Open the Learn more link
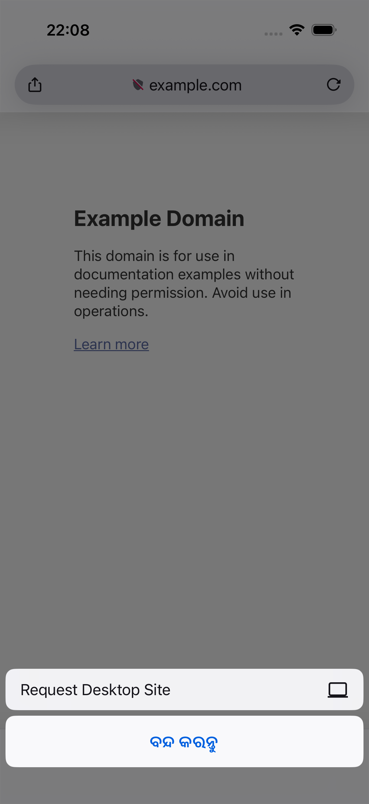The width and height of the screenshot is (369, 804). [x=111, y=344]
